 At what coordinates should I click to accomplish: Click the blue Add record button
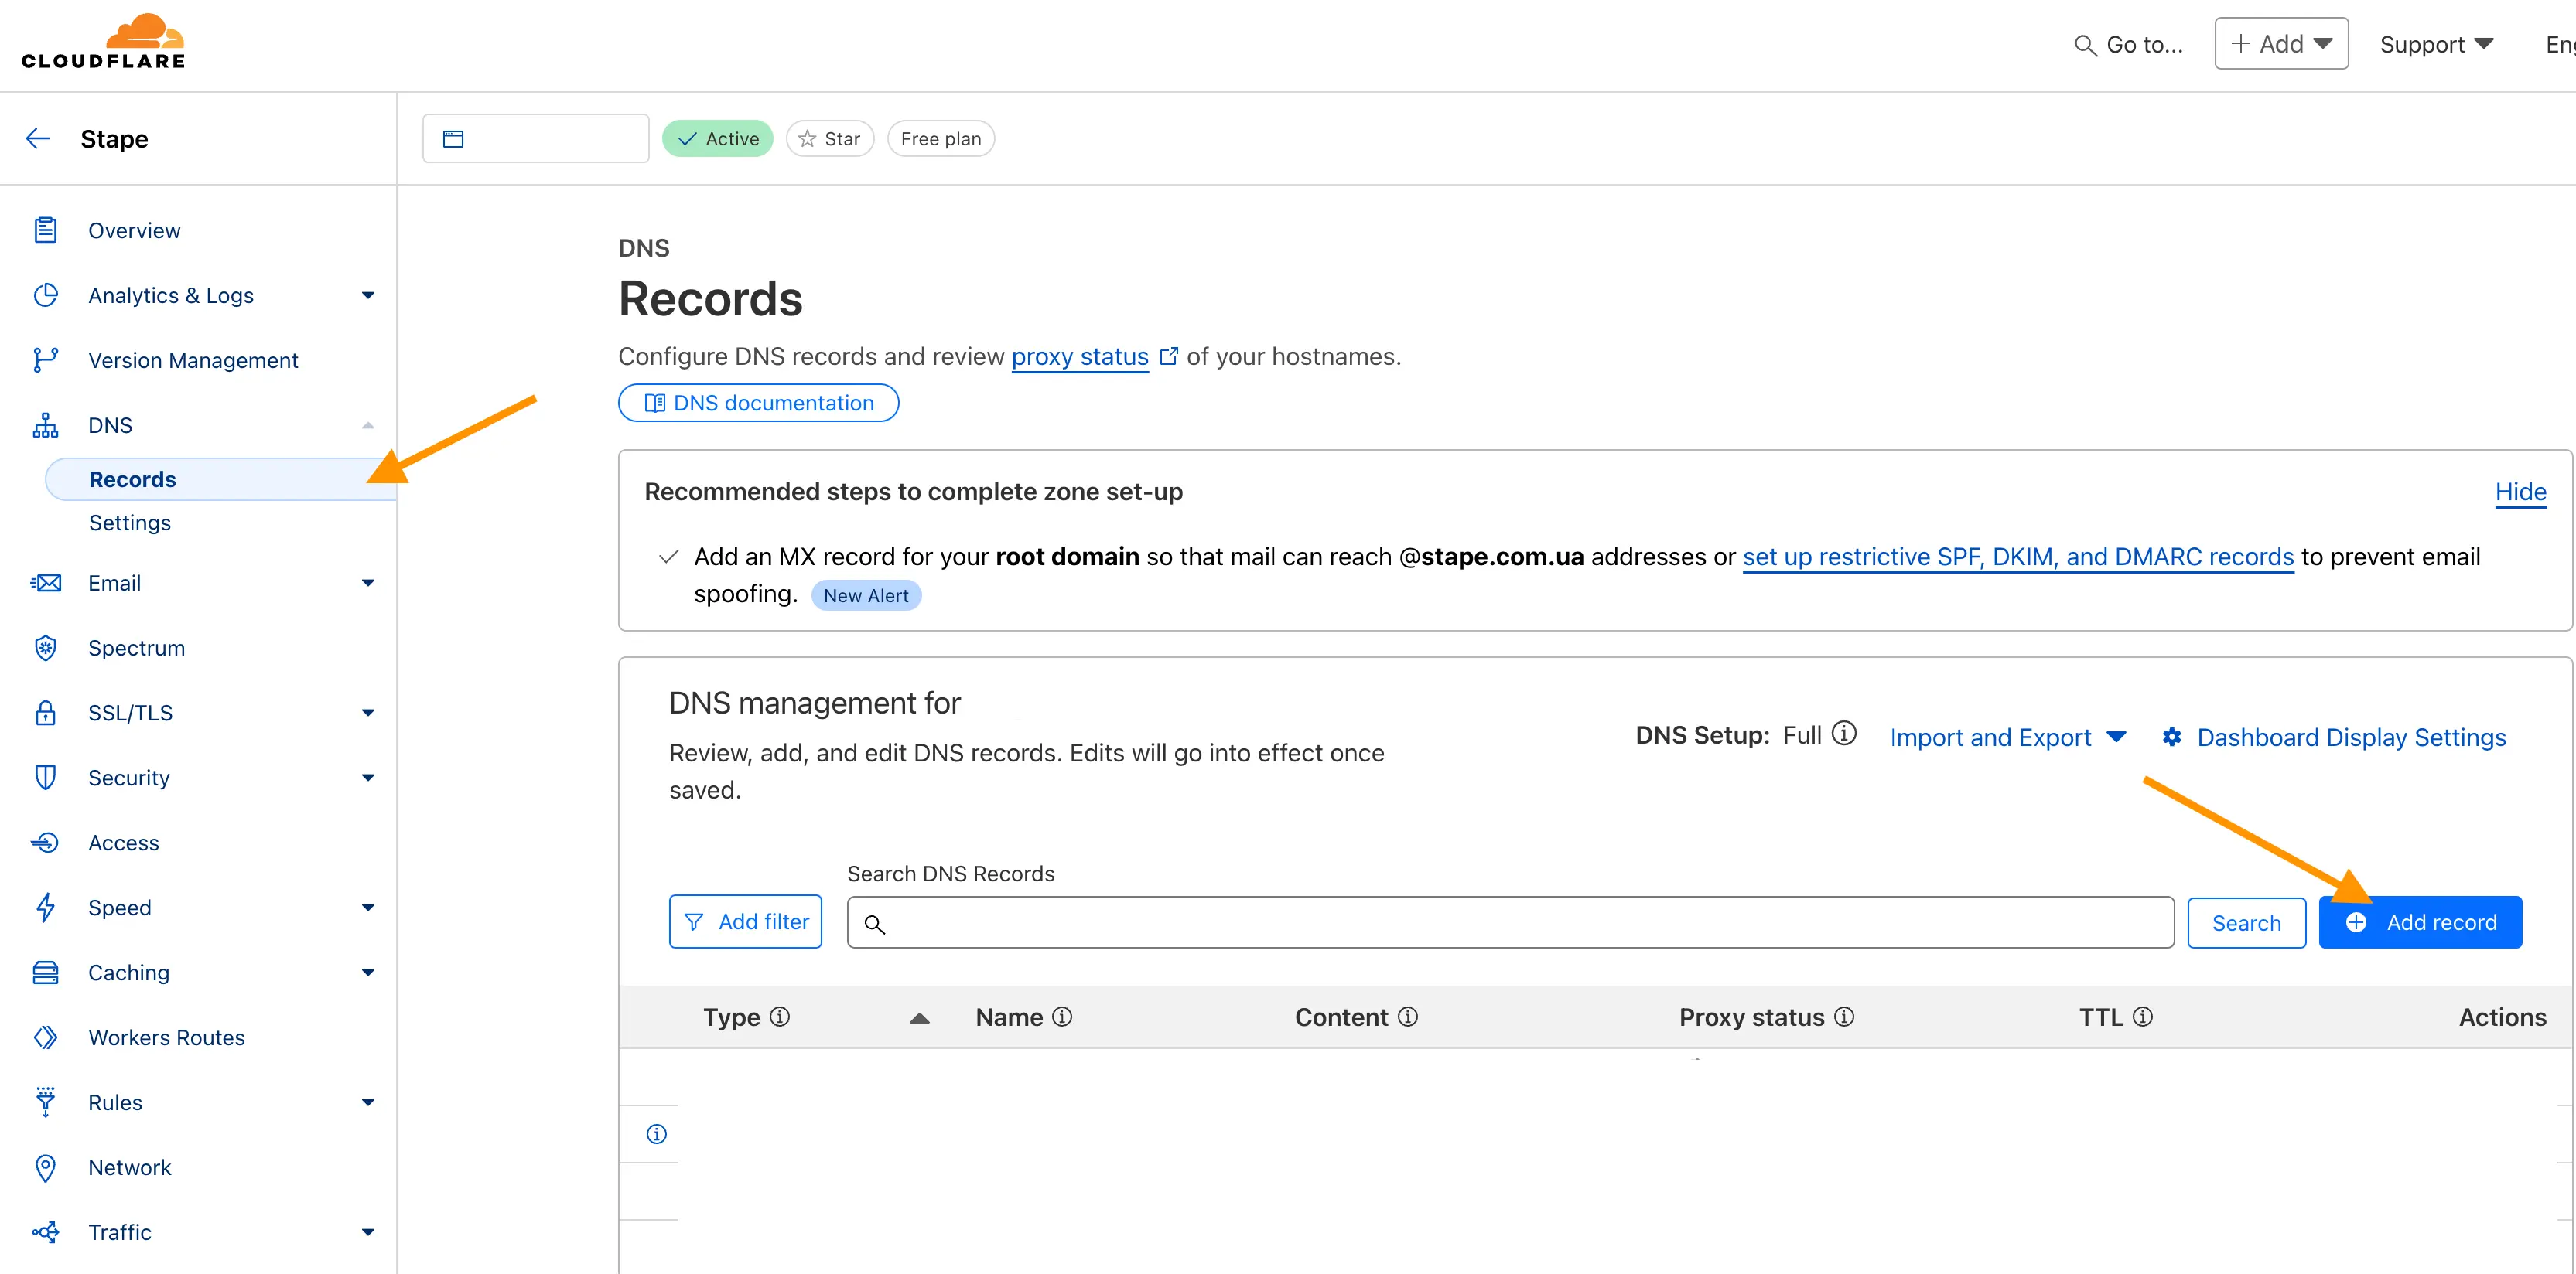click(2420, 922)
